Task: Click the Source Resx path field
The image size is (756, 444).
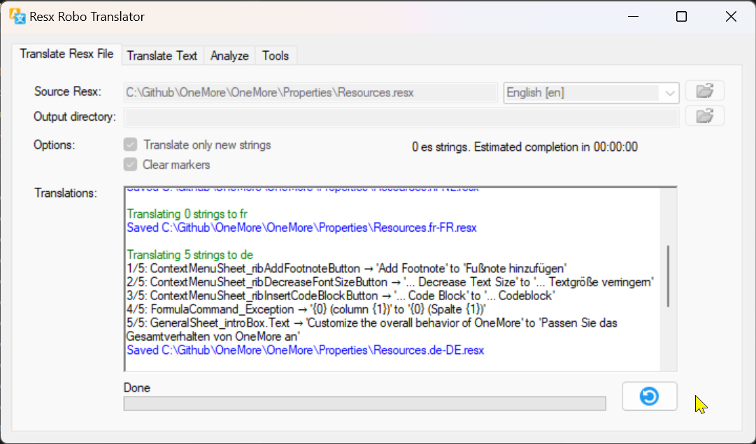Action: (x=311, y=92)
